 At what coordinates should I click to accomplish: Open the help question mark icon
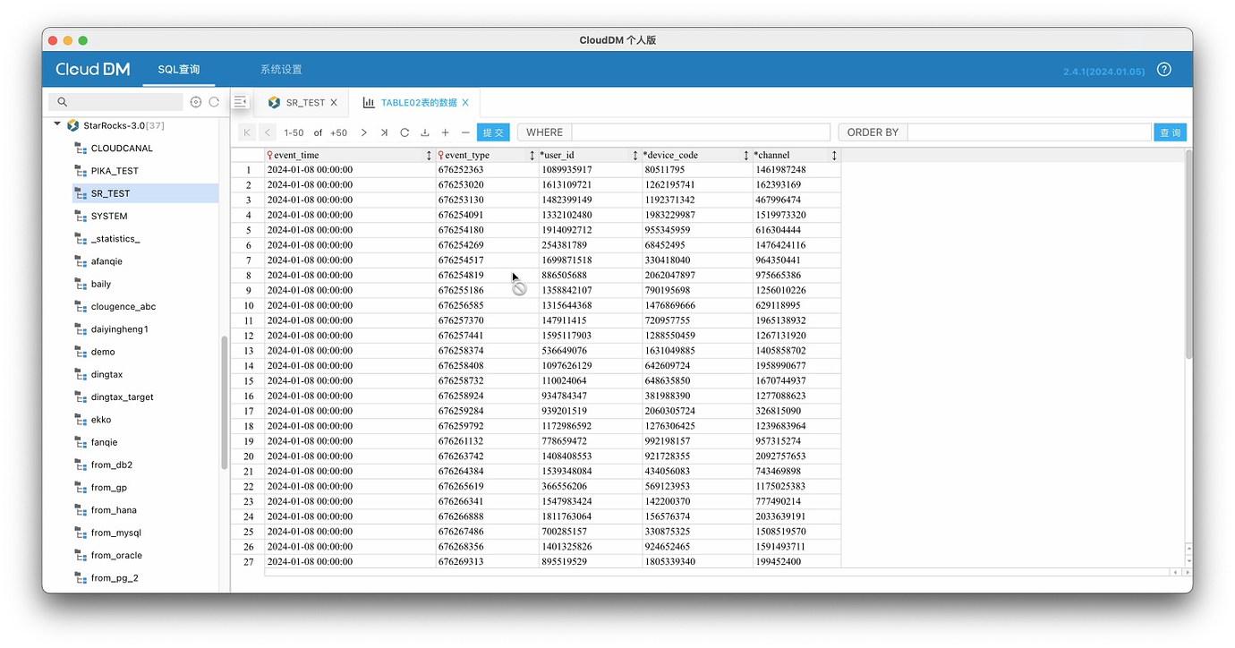coord(1163,70)
